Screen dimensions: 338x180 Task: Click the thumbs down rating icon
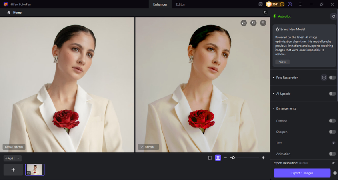click(253, 23)
